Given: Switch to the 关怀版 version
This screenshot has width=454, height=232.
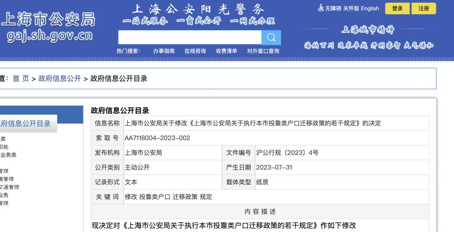Looking at the screenshot, I should click(351, 8).
